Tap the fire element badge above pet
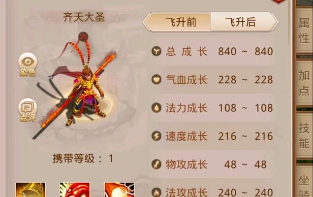 click(83, 36)
